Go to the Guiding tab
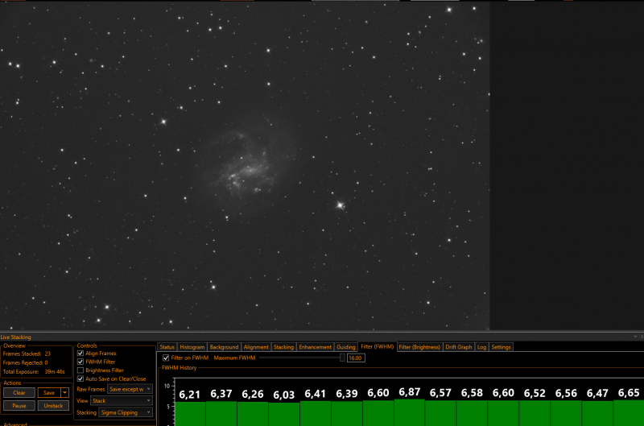644x426 pixels. [346, 347]
